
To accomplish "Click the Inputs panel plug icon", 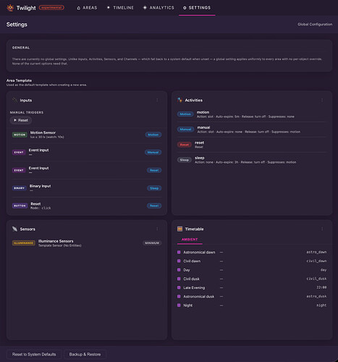I will (x=14, y=100).
